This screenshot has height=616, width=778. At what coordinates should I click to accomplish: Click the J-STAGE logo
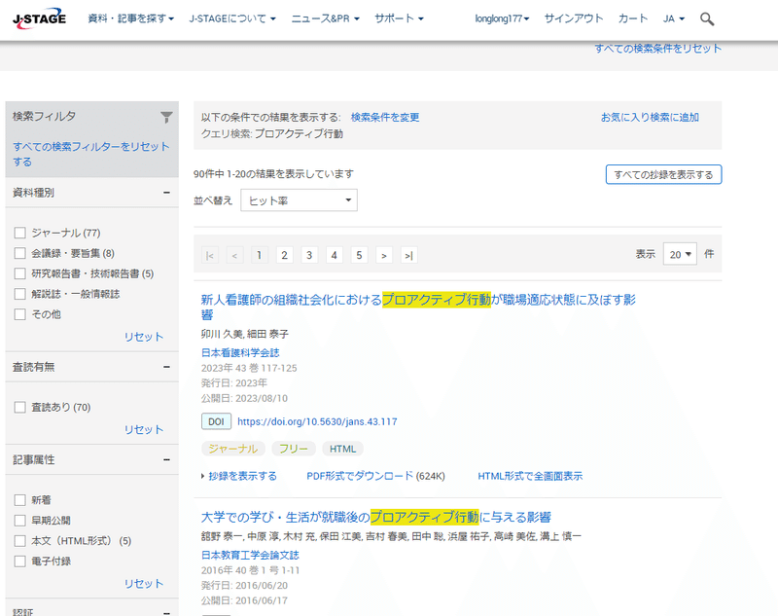tap(39, 17)
